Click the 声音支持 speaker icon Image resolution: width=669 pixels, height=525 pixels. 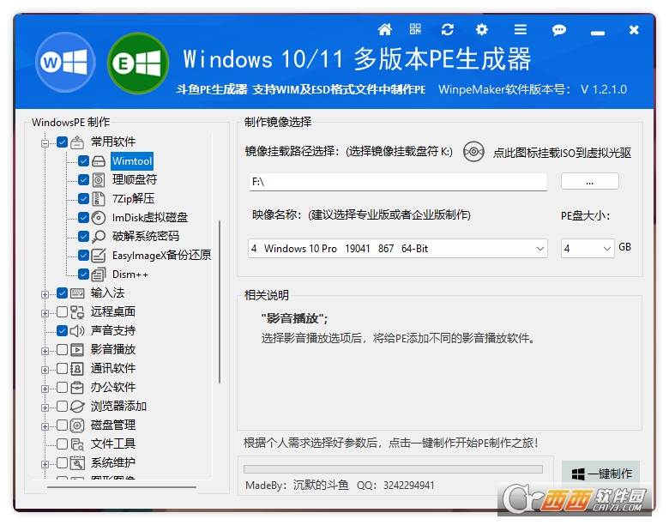coord(77,331)
